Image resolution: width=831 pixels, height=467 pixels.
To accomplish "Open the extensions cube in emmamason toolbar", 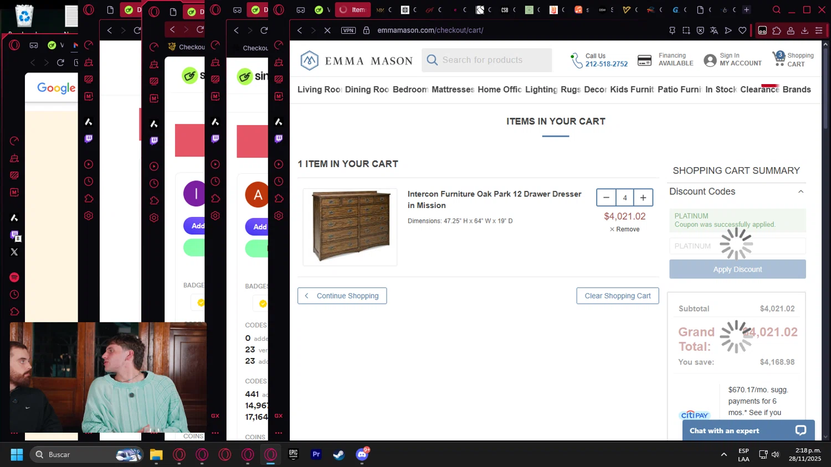I will point(777,30).
